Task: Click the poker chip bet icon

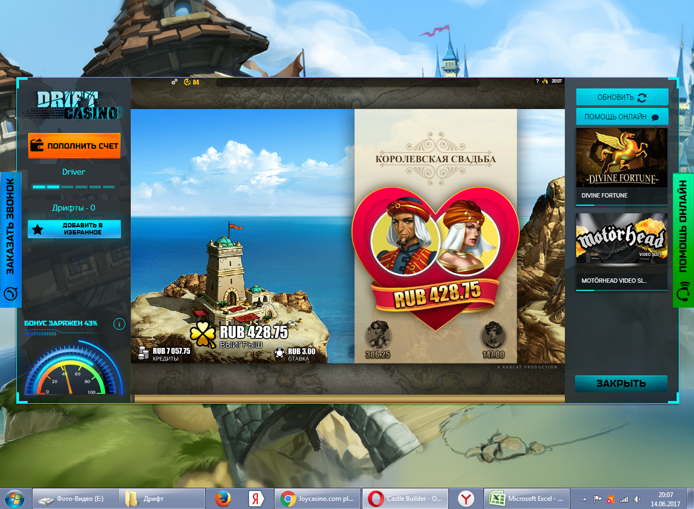Action: (279, 353)
